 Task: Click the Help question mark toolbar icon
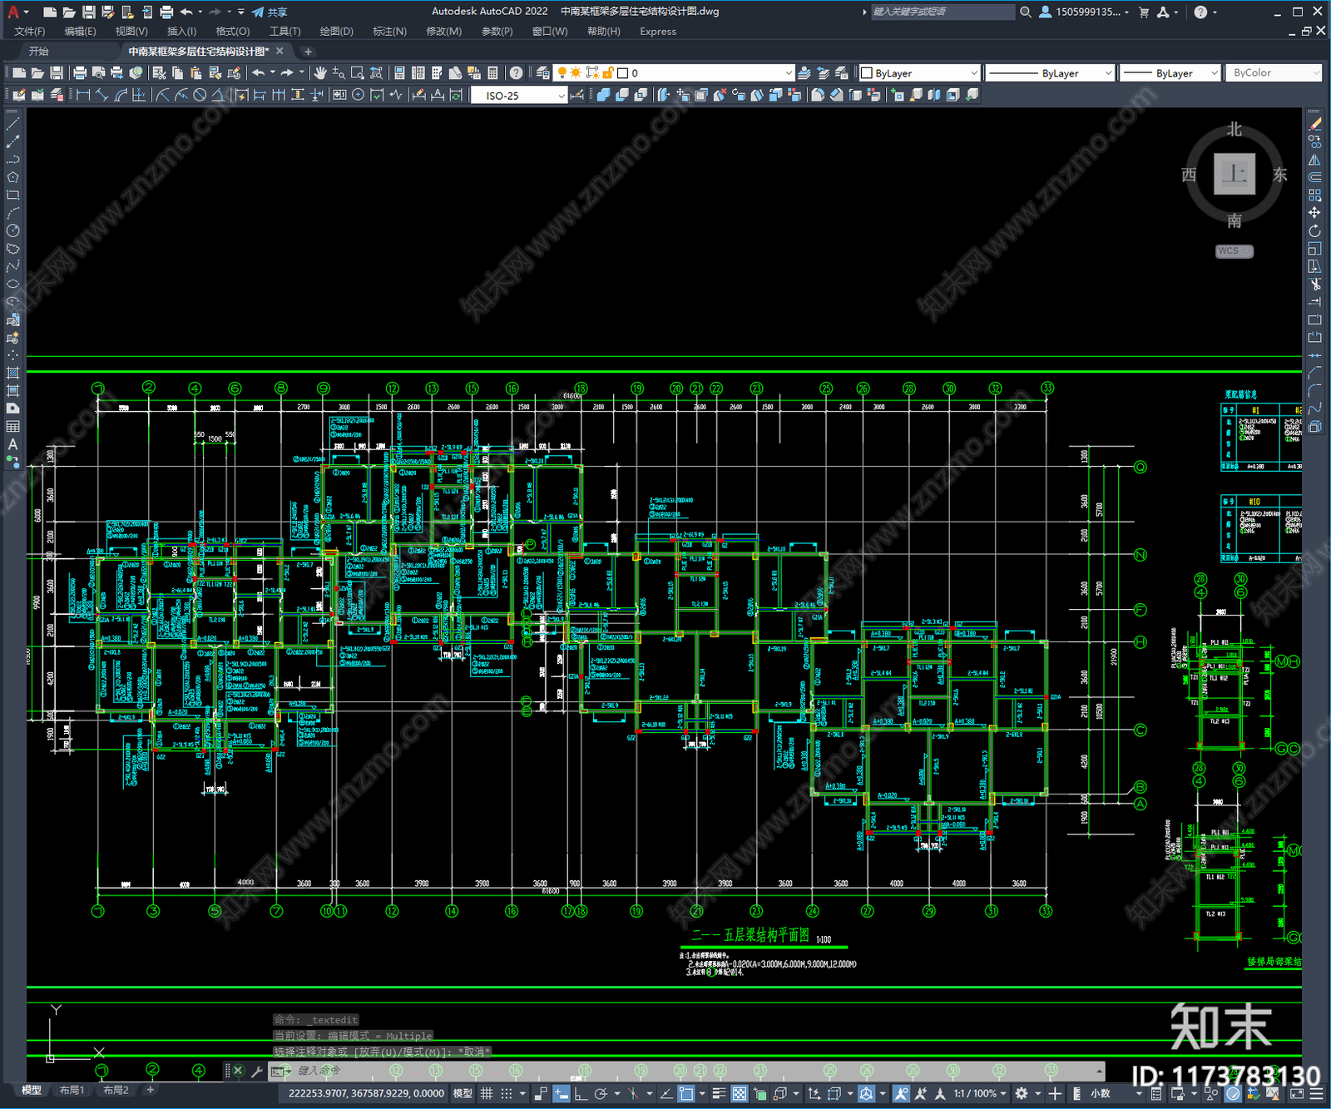(517, 73)
